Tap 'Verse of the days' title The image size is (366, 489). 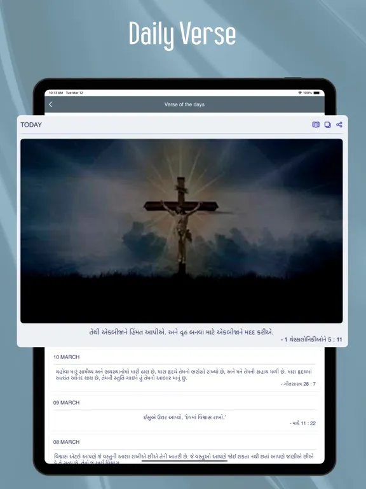click(184, 104)
